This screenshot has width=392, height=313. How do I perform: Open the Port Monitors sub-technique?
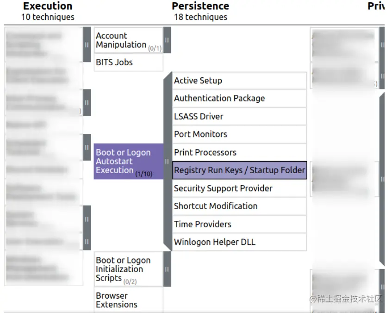[x=239, y=134]
